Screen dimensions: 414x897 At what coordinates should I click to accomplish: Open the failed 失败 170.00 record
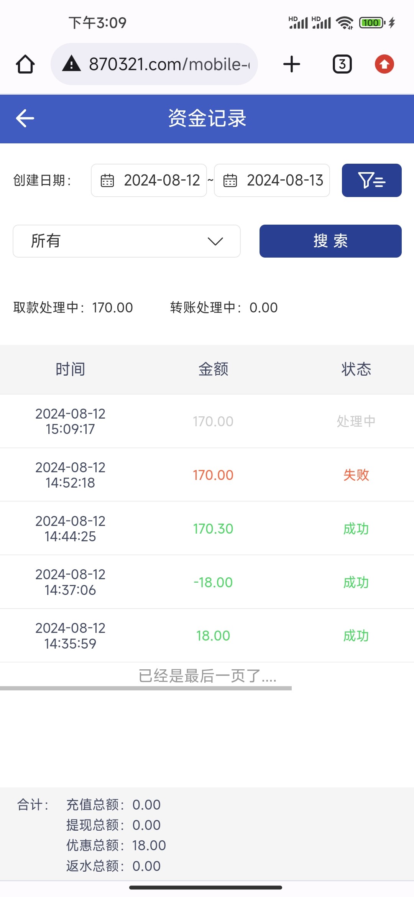[207, 475]
